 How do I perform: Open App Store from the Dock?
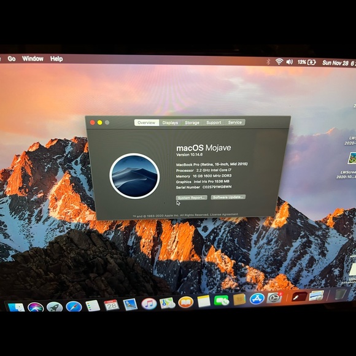[x=257, y=299]
